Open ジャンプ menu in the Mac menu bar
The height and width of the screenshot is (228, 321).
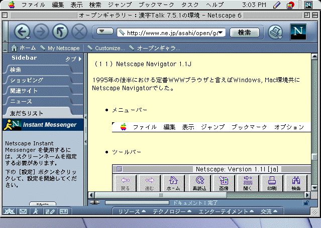[x=120, y=5]
